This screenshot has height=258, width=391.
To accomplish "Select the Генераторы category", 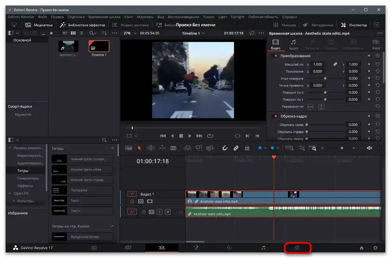I will [x=28, y=178].
